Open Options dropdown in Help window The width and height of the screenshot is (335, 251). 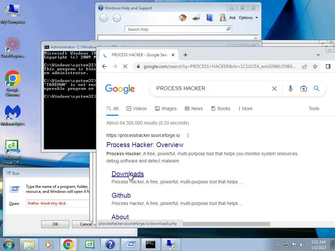(x=248, y=18)
